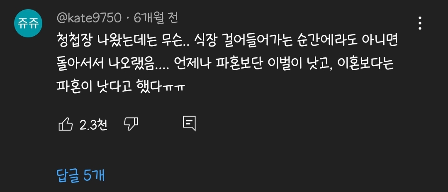448x192 pixels.
Task: Click the last comment line ending with ㅠㅠ
Action: pos(122,86)
